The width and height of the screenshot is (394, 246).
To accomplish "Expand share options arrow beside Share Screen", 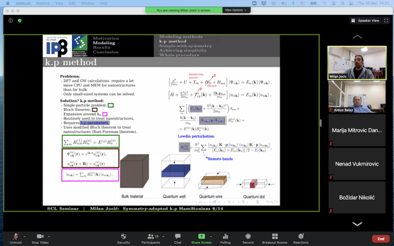I will (214, 237).
